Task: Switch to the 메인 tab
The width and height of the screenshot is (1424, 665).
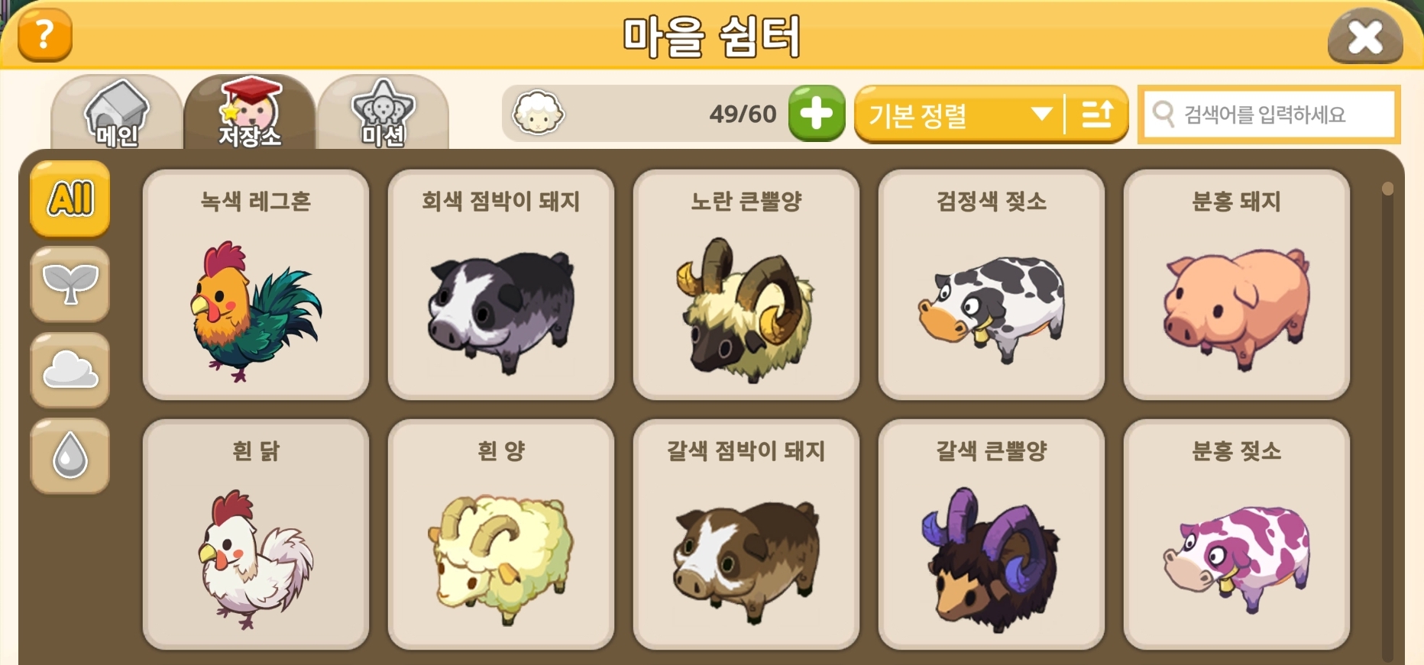Action: tap(117, 113)
